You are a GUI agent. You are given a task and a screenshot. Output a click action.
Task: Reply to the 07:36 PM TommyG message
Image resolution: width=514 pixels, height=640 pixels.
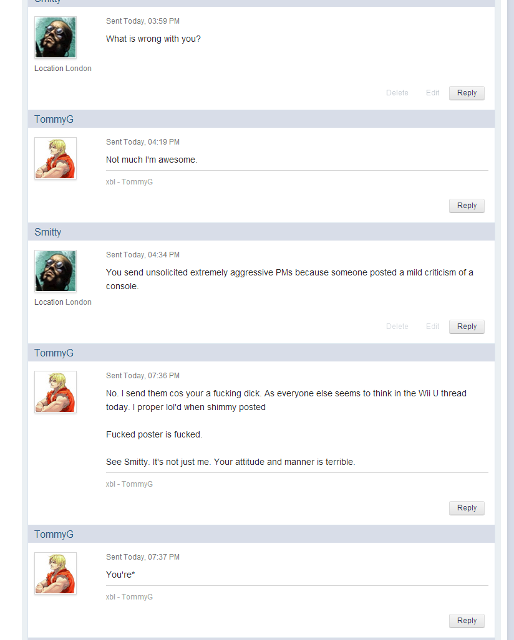pos(467,508)
